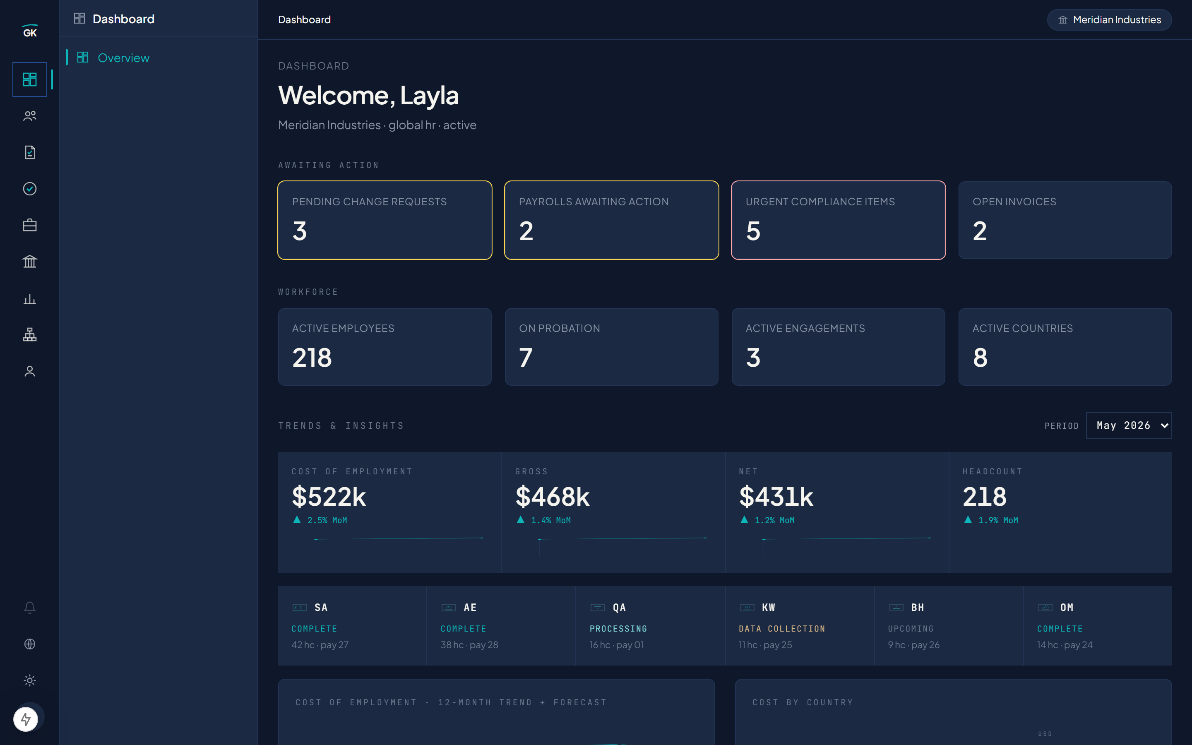Screen dimensions: 1192x745
Task: Click the BH country payroll icon
Action: coord(896,608)
